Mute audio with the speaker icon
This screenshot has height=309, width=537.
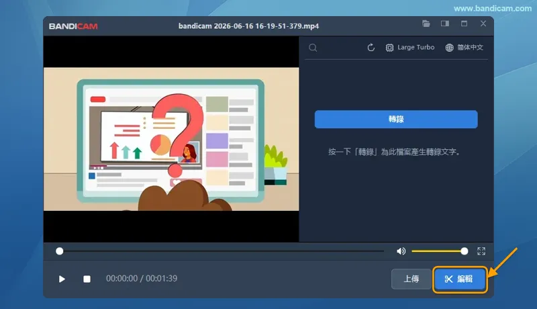pyautogui.click(x=401, y=251)
